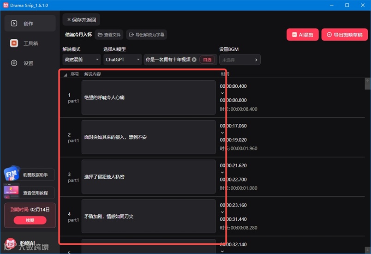Click the 序号 column header
The image size is (371, 254).
[75, 74]
